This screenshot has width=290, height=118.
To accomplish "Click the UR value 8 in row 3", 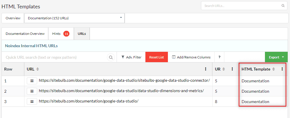I will (216, 102).
